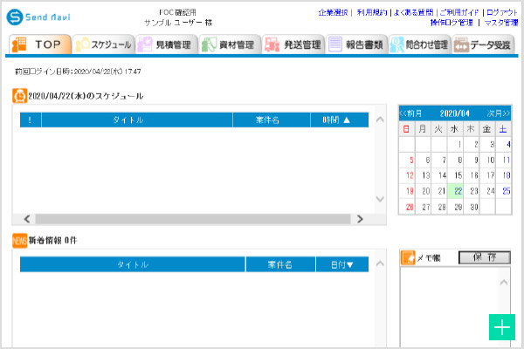Sort news by 日付 column

pyautogui.click(x=342, y=264)
